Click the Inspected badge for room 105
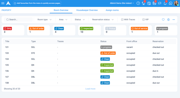The image size is (180, 98). tap(107, 65)
